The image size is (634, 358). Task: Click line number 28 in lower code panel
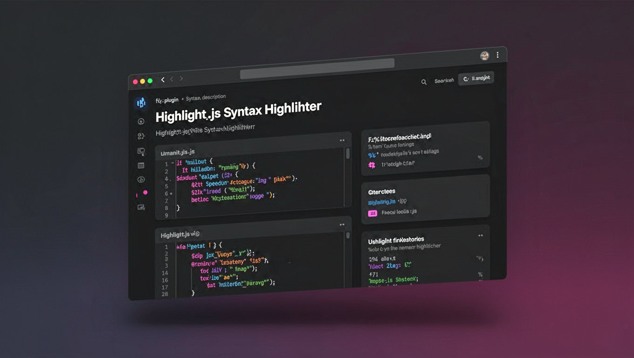165,294
